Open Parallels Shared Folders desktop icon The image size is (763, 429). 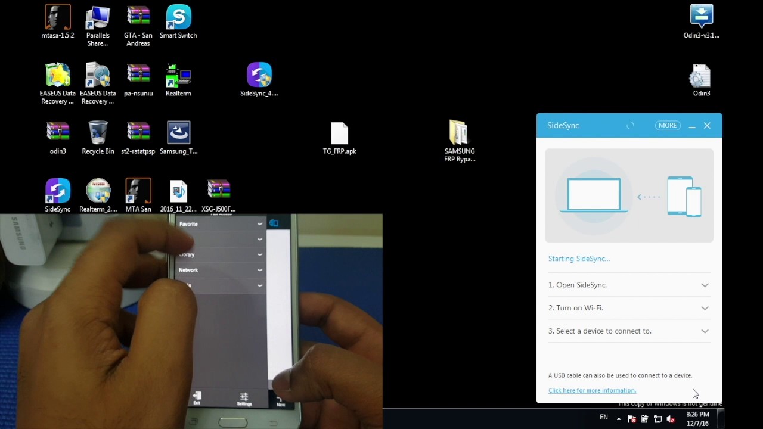(98, 26)
